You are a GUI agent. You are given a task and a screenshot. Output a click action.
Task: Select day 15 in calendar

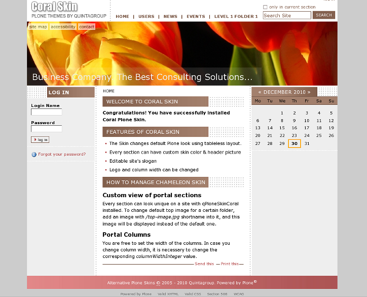[x=282, y=128]
